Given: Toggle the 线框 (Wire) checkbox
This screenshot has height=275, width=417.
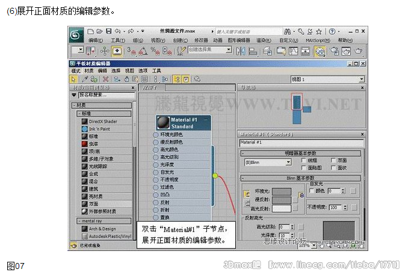Looking at the screenshot, I should point(303,160).
